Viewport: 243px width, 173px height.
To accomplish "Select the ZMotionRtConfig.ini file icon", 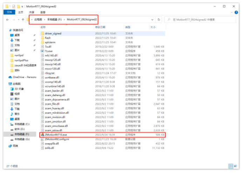I will pos(42,139).
